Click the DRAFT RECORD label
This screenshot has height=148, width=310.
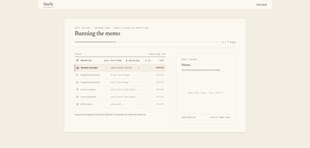pos(189,59)
